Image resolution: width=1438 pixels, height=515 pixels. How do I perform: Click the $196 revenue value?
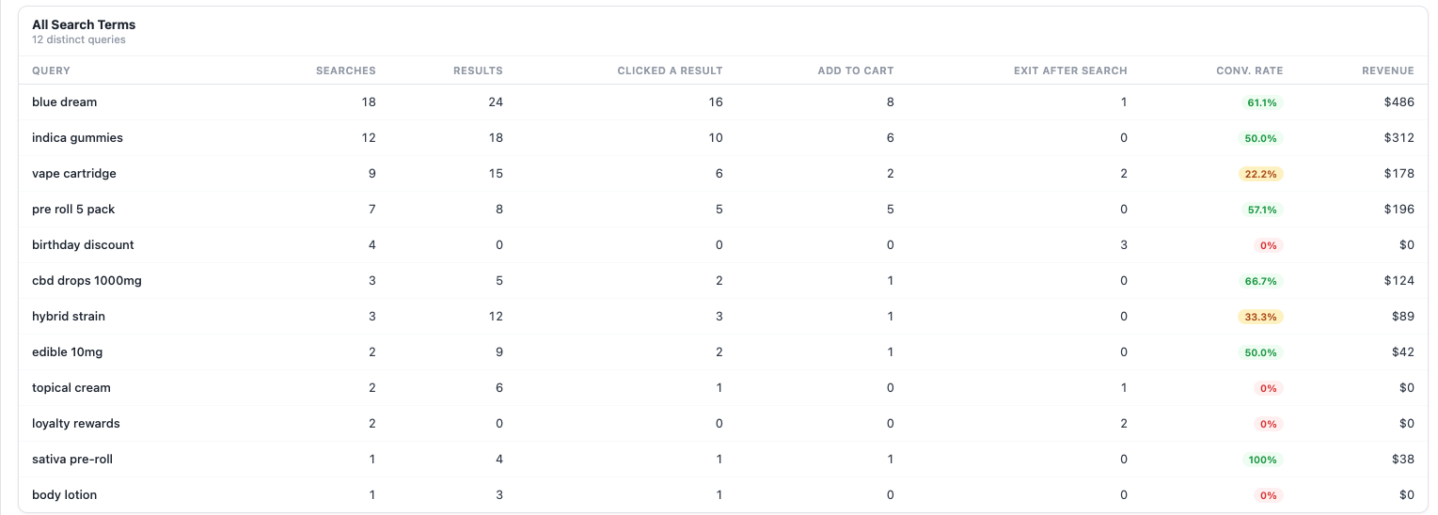1399,210
